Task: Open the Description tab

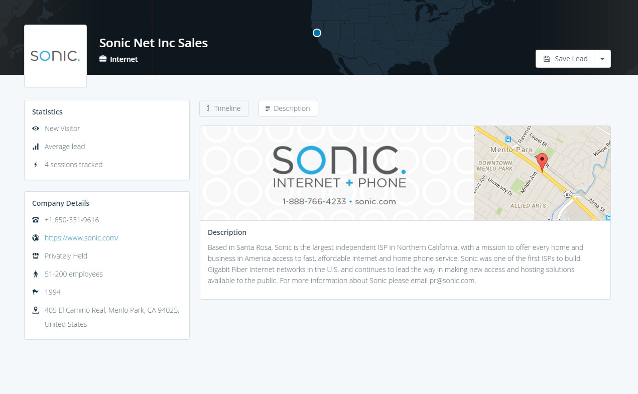Action: coord(288,108)
